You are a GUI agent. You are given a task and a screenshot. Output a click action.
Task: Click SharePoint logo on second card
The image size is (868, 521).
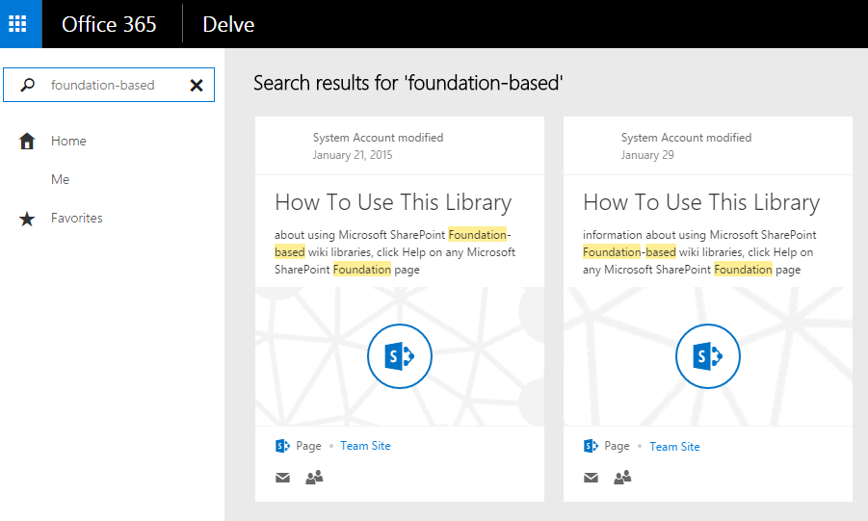(708, 356)
